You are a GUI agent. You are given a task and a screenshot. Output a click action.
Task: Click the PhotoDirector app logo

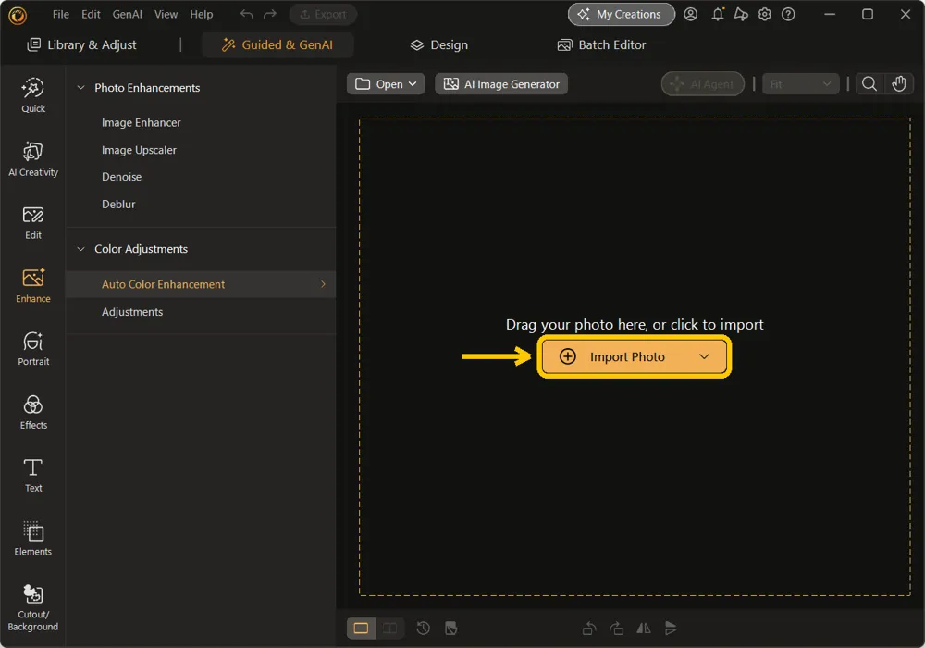18,15
